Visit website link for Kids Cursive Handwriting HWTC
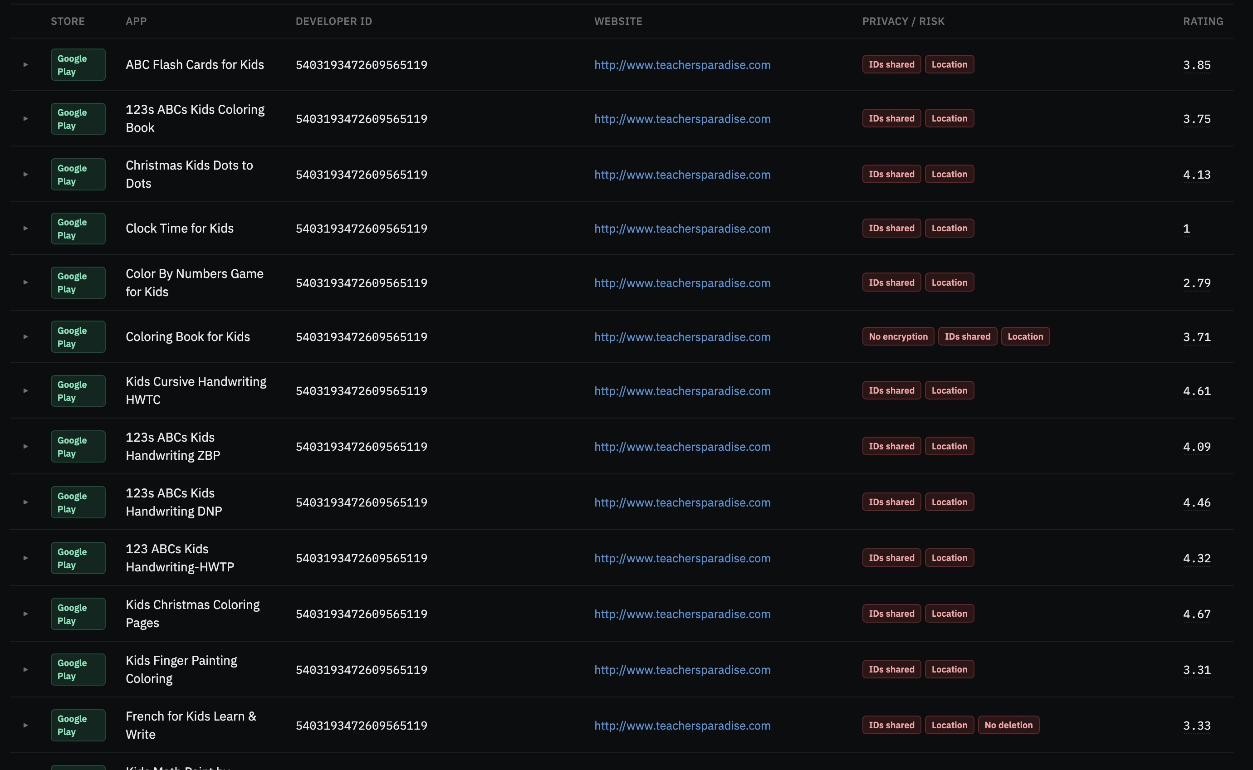 tap(682, 390)
